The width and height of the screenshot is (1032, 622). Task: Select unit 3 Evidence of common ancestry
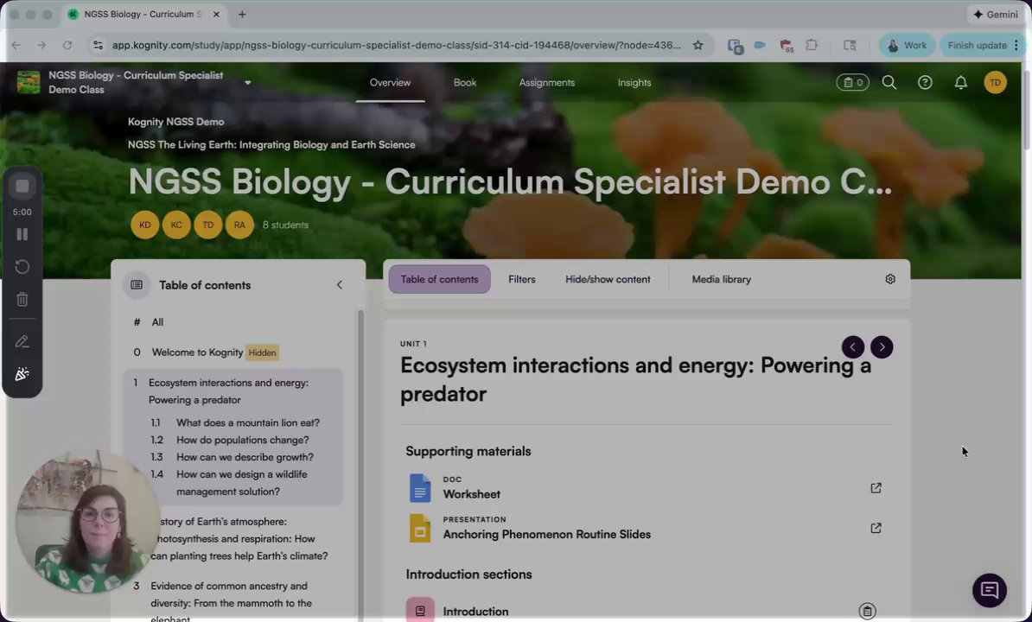tap(231, 602)
